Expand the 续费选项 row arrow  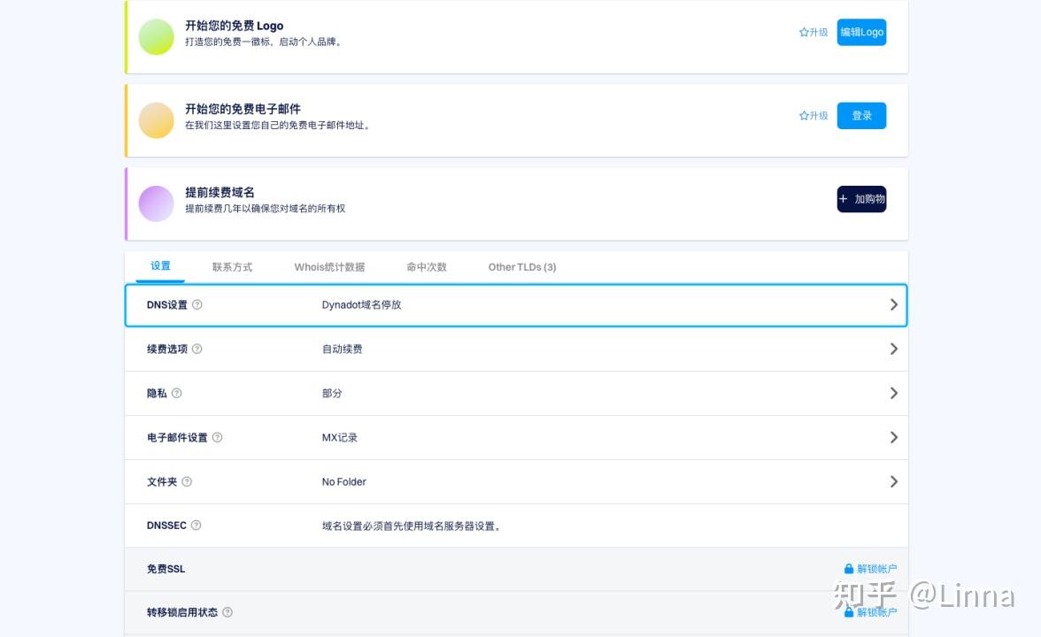[893, 349]
